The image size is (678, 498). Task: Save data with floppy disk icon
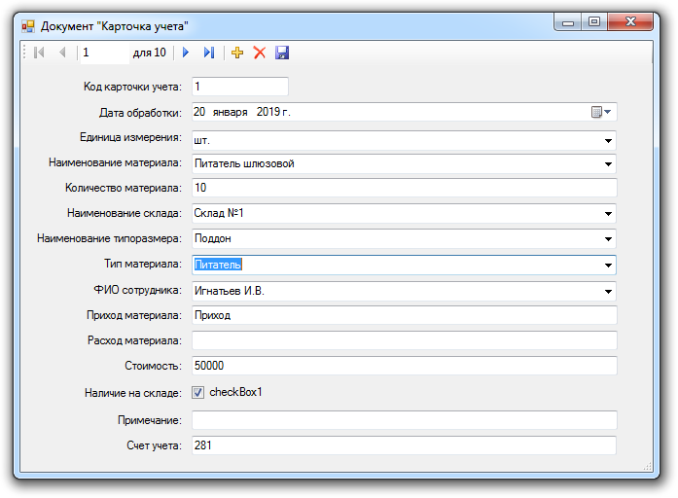coord(282,53)
